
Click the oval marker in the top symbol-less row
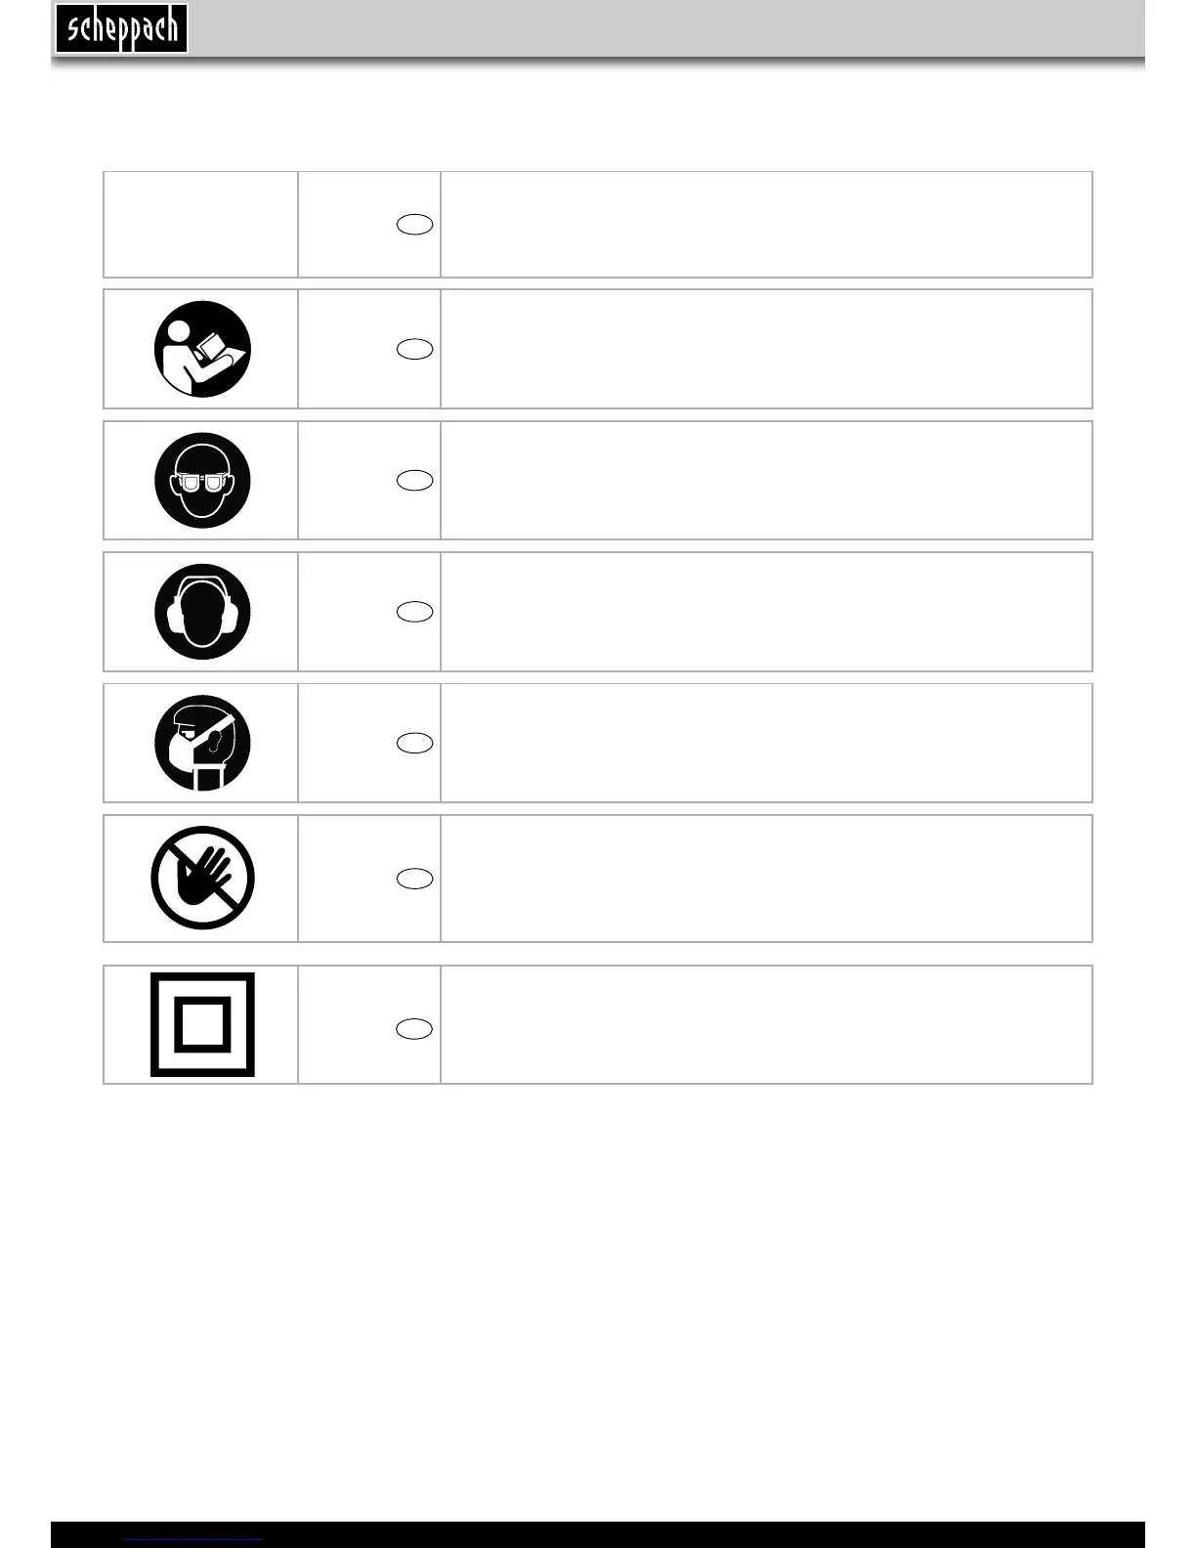pos(414,225)
